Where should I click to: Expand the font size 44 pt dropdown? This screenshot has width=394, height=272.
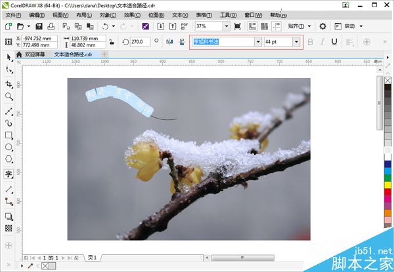pos(297,42)
